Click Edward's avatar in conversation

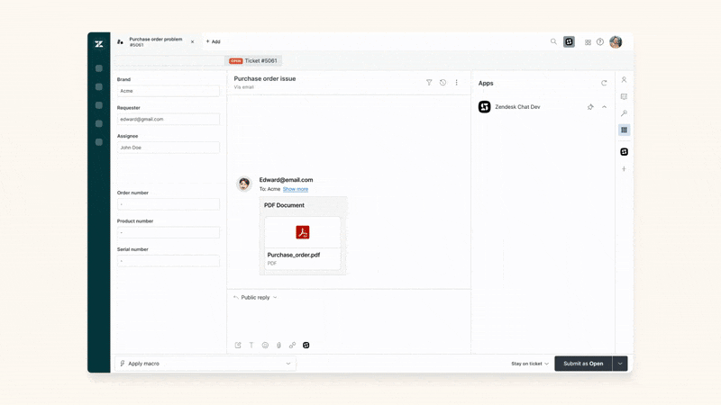point(243,184)
